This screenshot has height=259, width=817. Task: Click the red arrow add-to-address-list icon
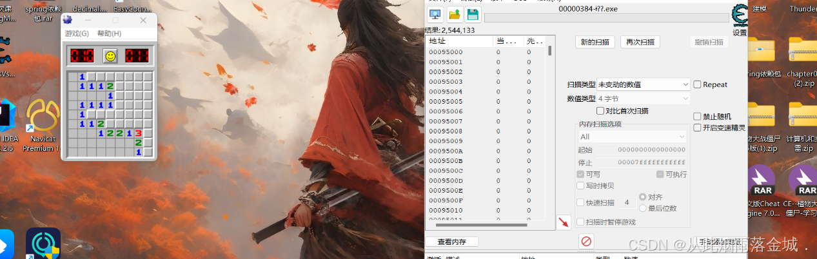(564, 222)
